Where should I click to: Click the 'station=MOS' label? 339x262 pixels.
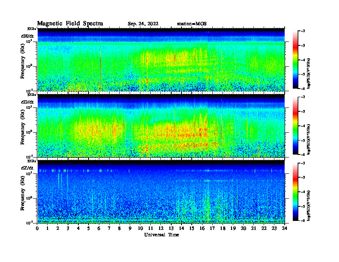coord(192,24)
